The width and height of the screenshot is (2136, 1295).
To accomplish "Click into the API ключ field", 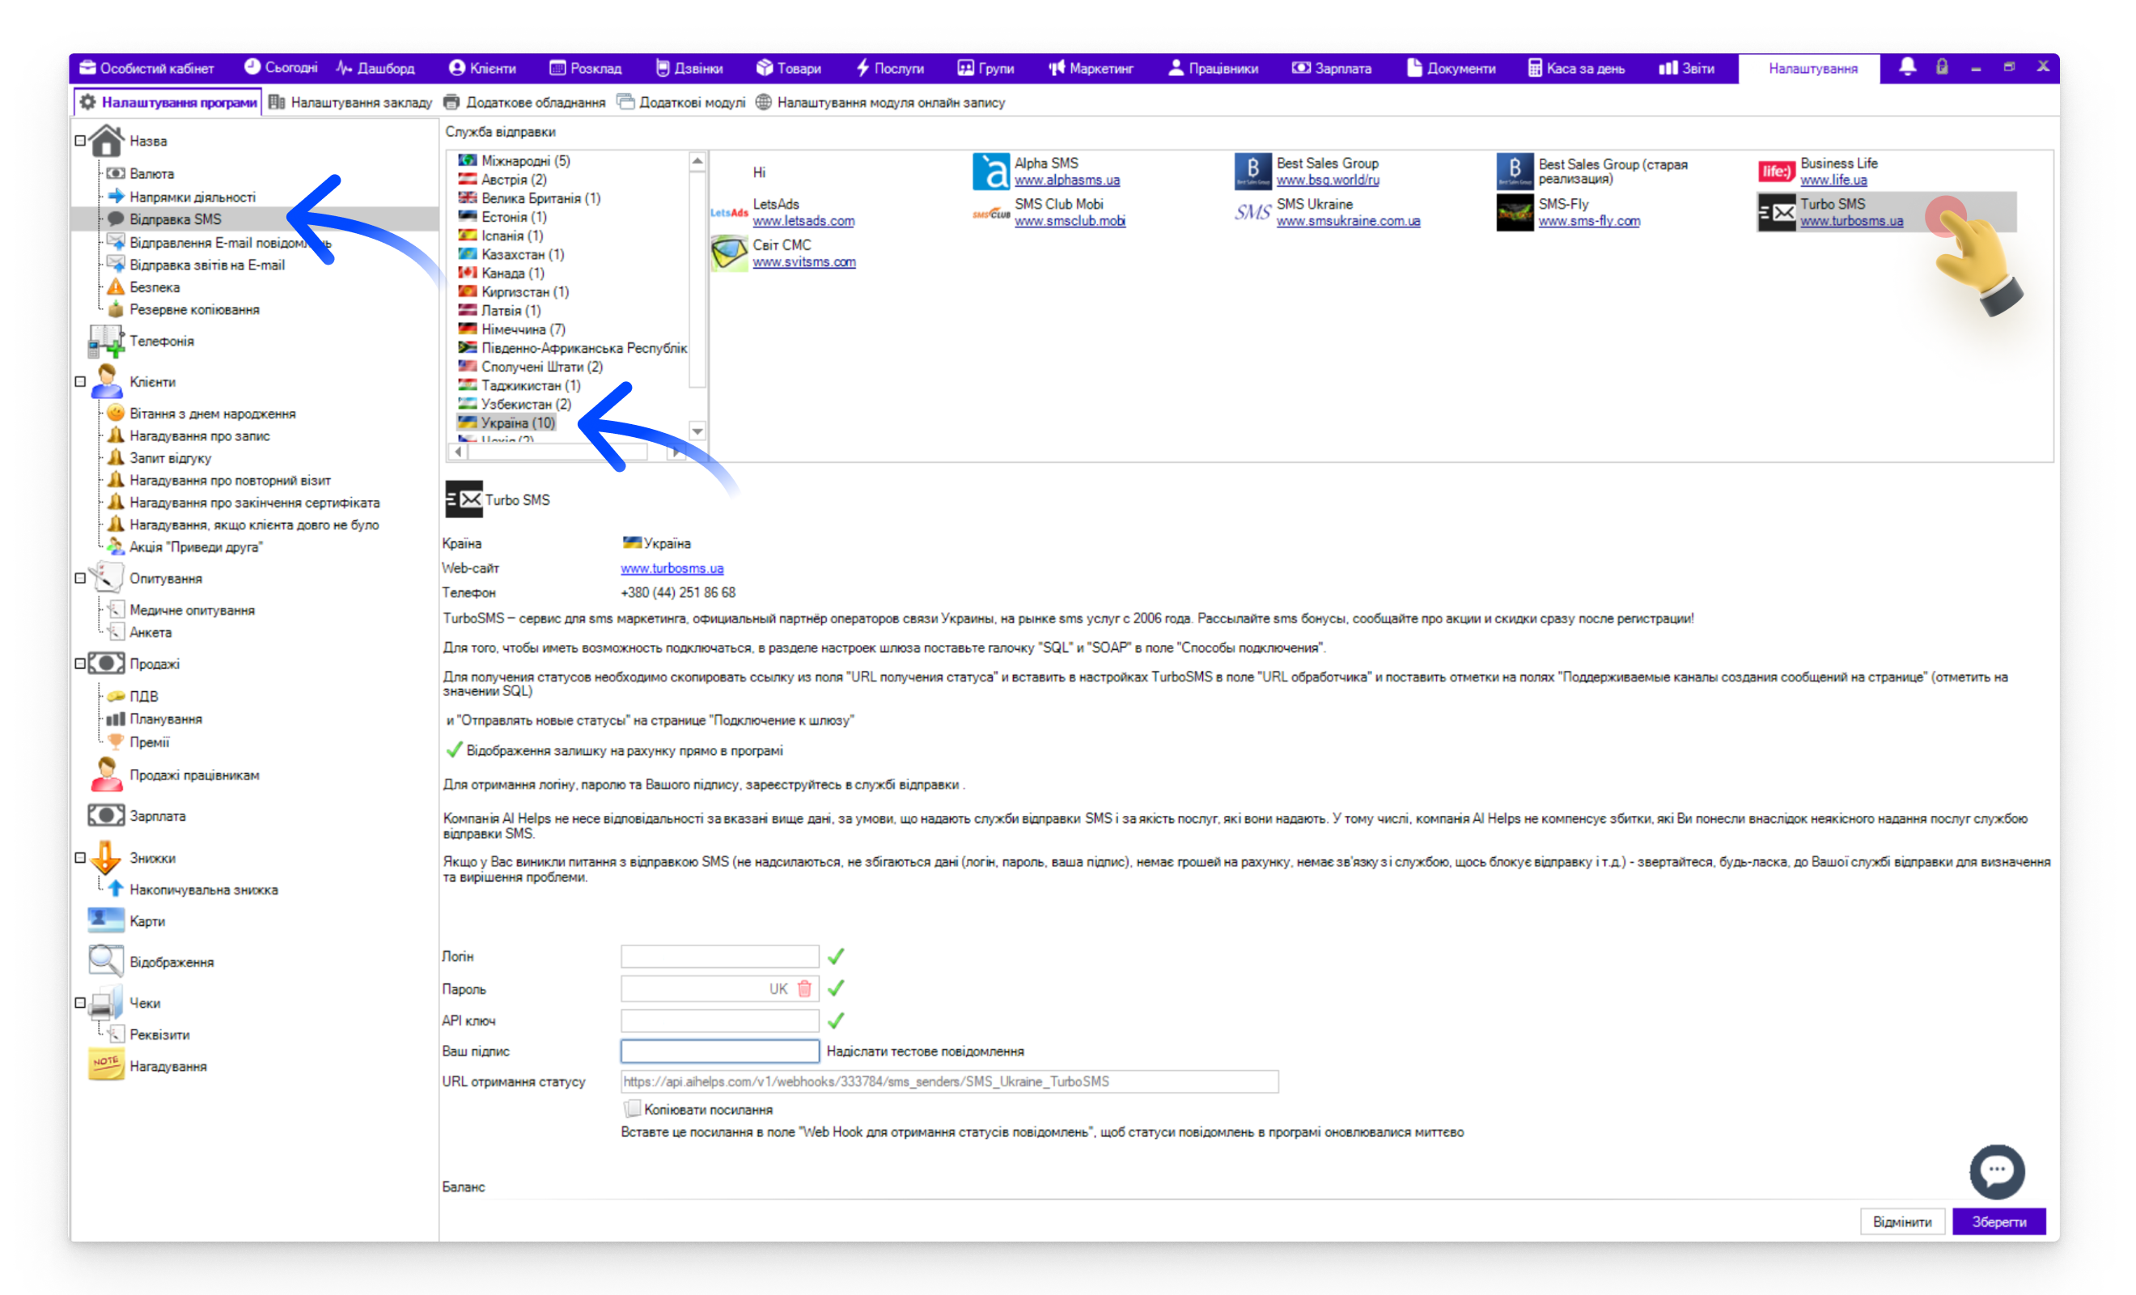I will 719,1021.
